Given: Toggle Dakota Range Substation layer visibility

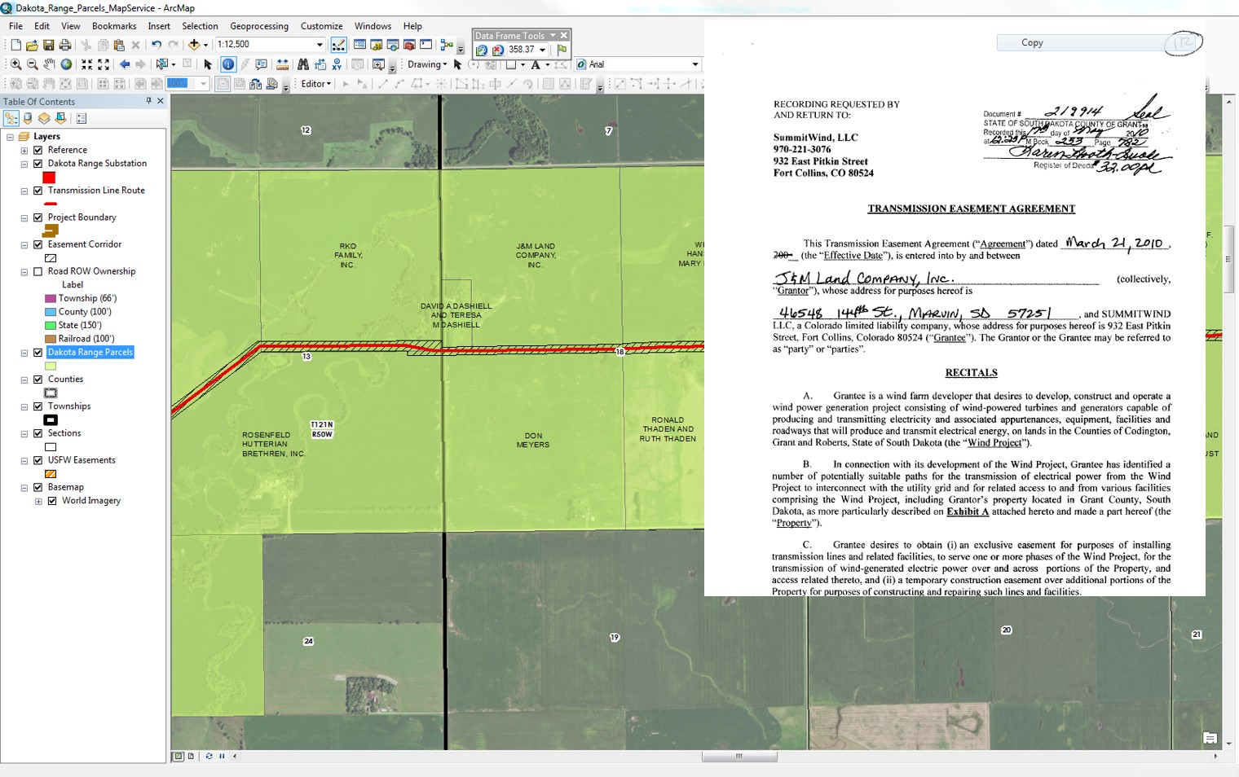Looking at the screenshot, I should pyautogui.click(x=37, y=164).
